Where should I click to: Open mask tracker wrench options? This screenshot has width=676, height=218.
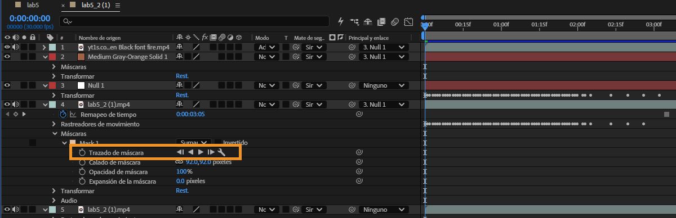[221, 152]
